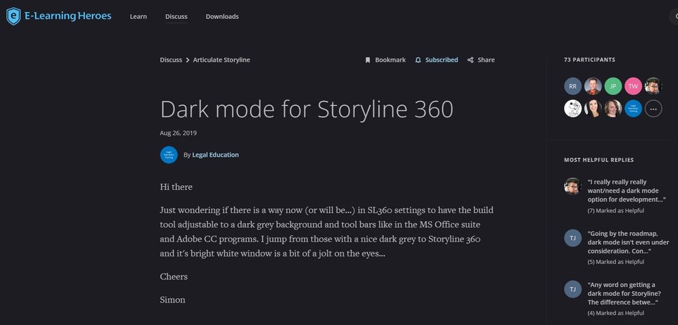Open the search icon in header
This screenshot has height=325, width=678.
(674, 16)
